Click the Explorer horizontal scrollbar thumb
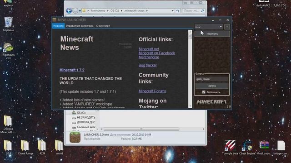Viewport: 291px width, 163px height. pyautogui.click(x=141, y=129)
